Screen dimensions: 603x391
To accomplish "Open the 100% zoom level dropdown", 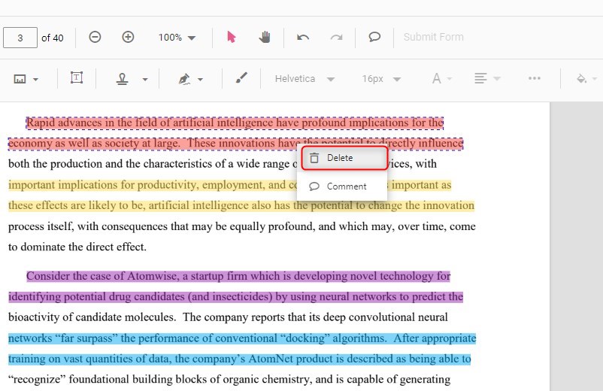I will (x=177, y=38).
